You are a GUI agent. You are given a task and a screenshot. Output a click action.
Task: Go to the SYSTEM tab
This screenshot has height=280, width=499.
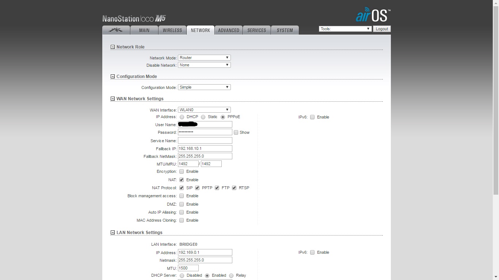point(285,30)
